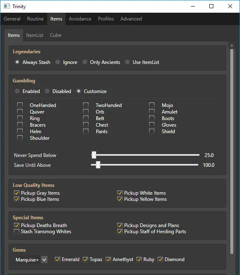This screenshot has width=240, height=275.
Task: Set gambling to Disabled
Action: (x=47, y=91)
